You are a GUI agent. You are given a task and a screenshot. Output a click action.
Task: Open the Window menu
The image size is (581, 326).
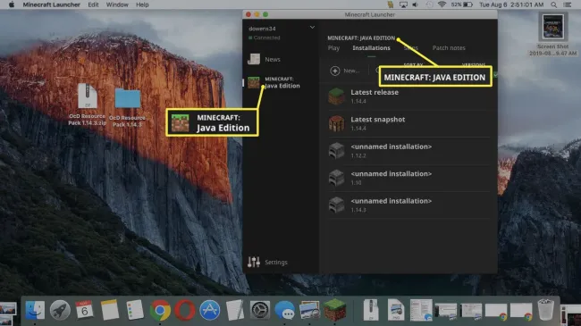(117, 4)
